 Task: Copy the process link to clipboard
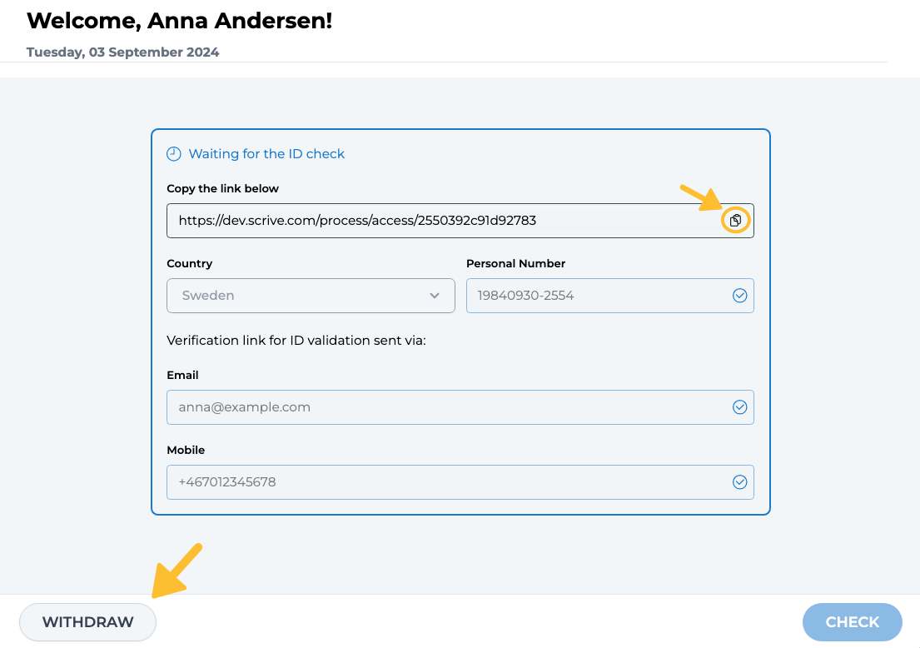735,221
